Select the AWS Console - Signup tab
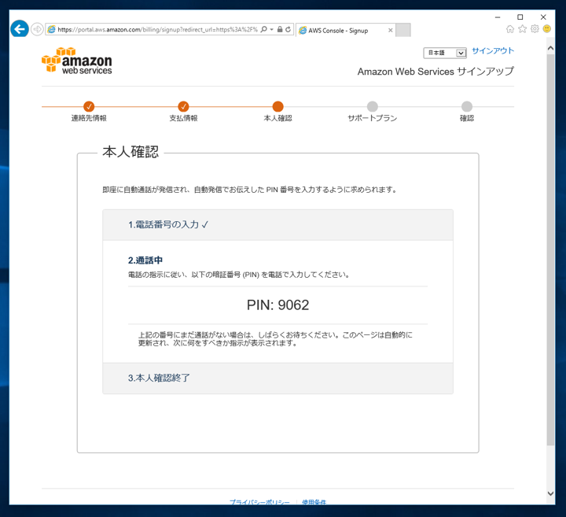Viewport: 566px width, 517px height. [x=345, y=31]
